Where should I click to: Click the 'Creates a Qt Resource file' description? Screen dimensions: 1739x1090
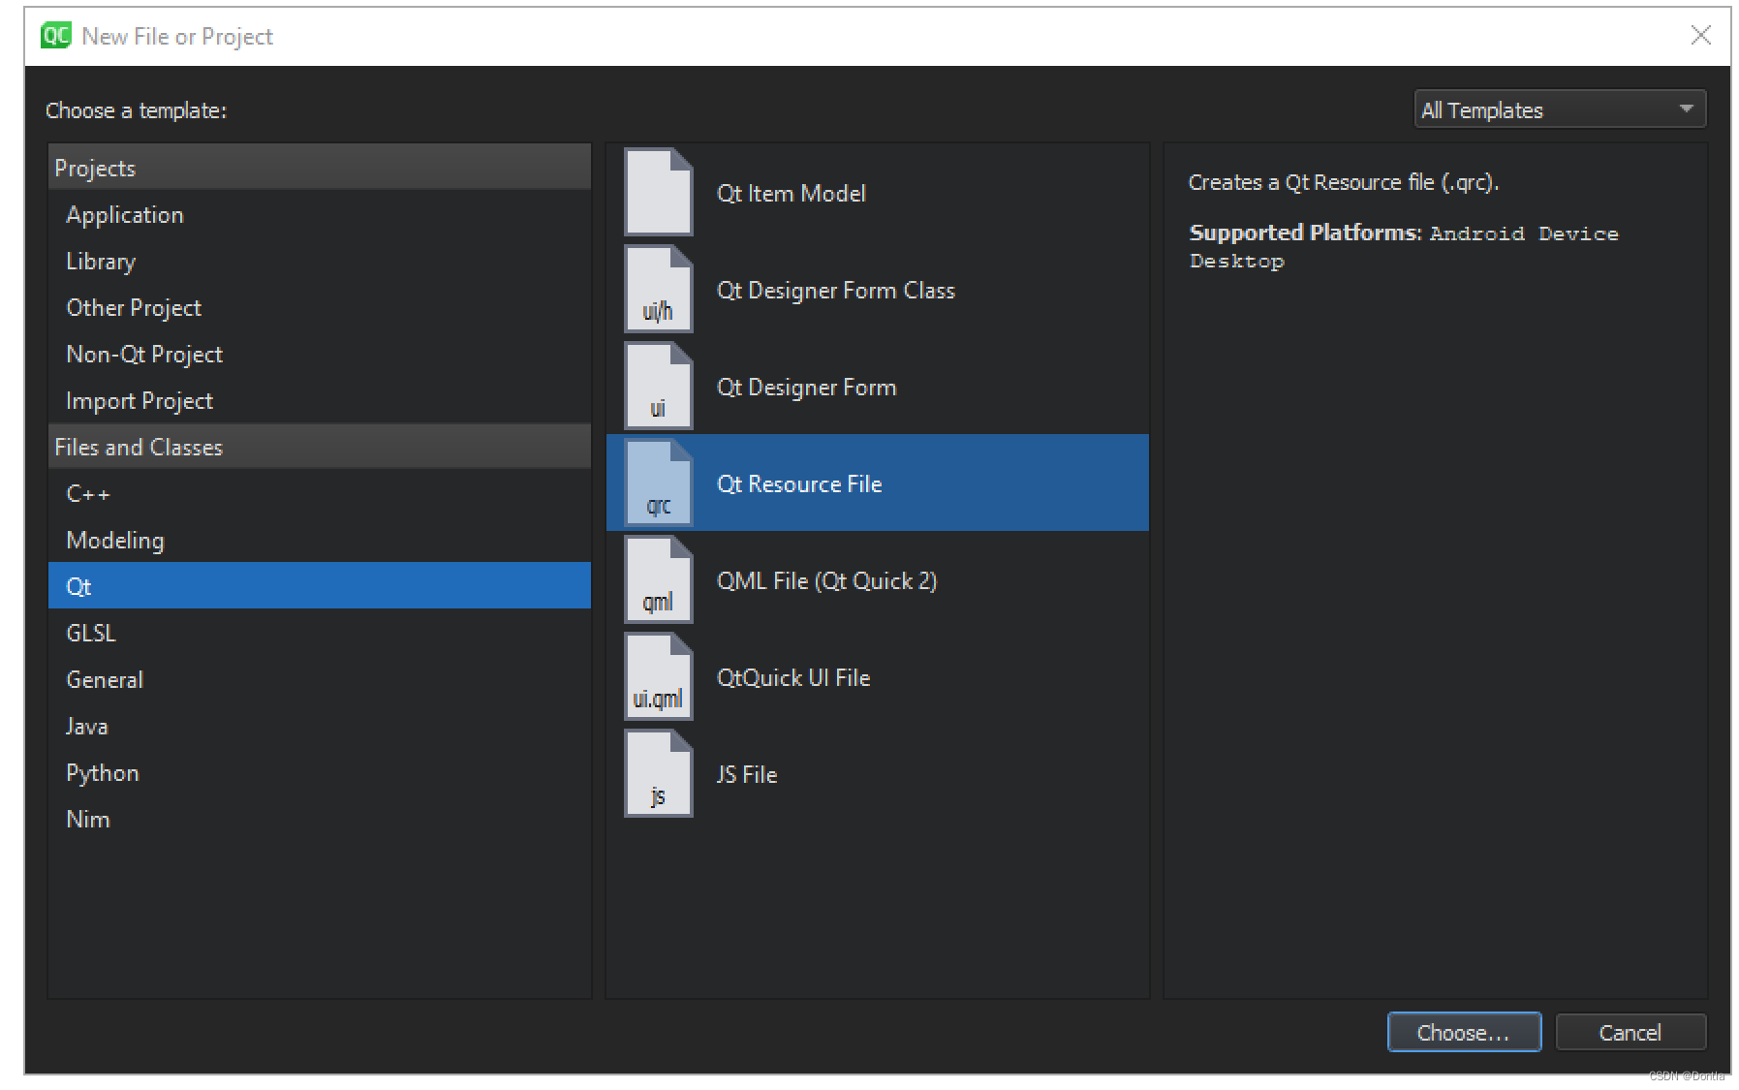(x=1344, y=182)
